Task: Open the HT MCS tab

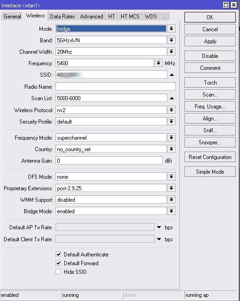Action: pos(130,17)
